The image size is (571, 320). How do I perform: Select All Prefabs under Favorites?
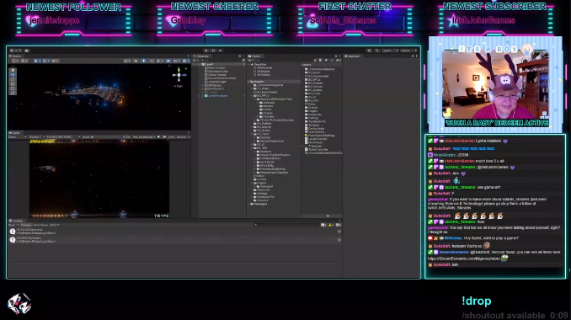[x=263, y=75]
